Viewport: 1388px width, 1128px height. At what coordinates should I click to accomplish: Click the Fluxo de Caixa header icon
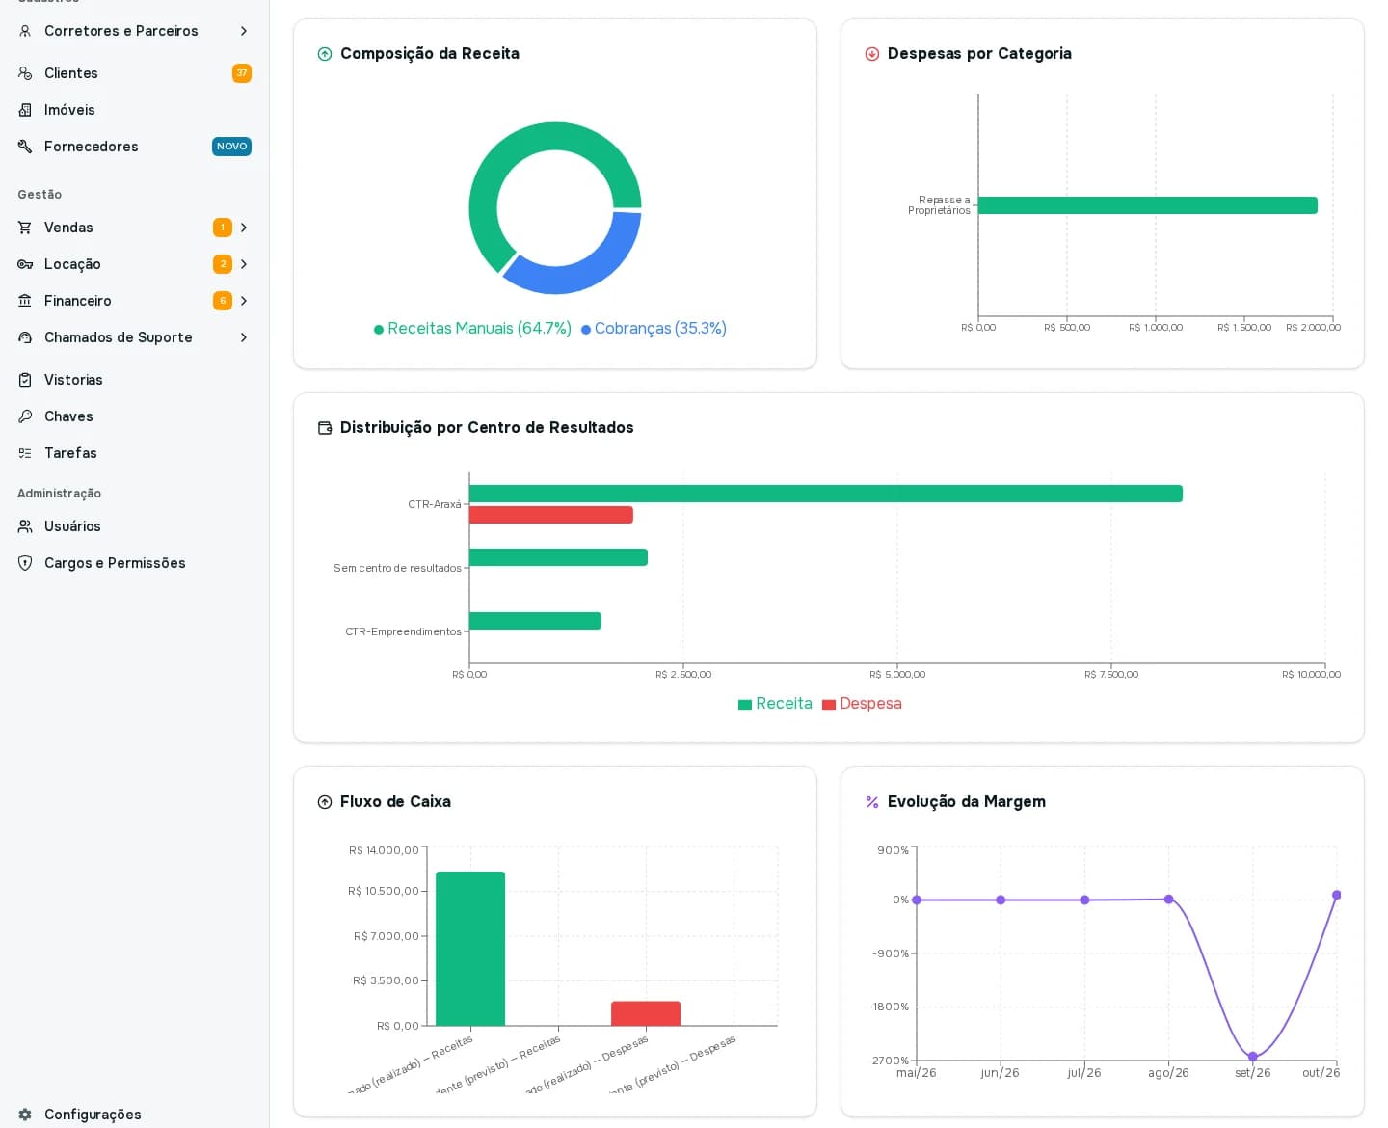(x=325, y=802)
